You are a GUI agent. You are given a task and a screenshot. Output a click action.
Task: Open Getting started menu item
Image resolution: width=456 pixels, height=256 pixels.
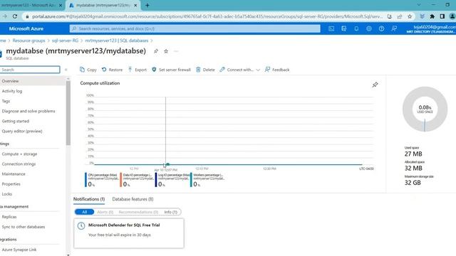16,121
